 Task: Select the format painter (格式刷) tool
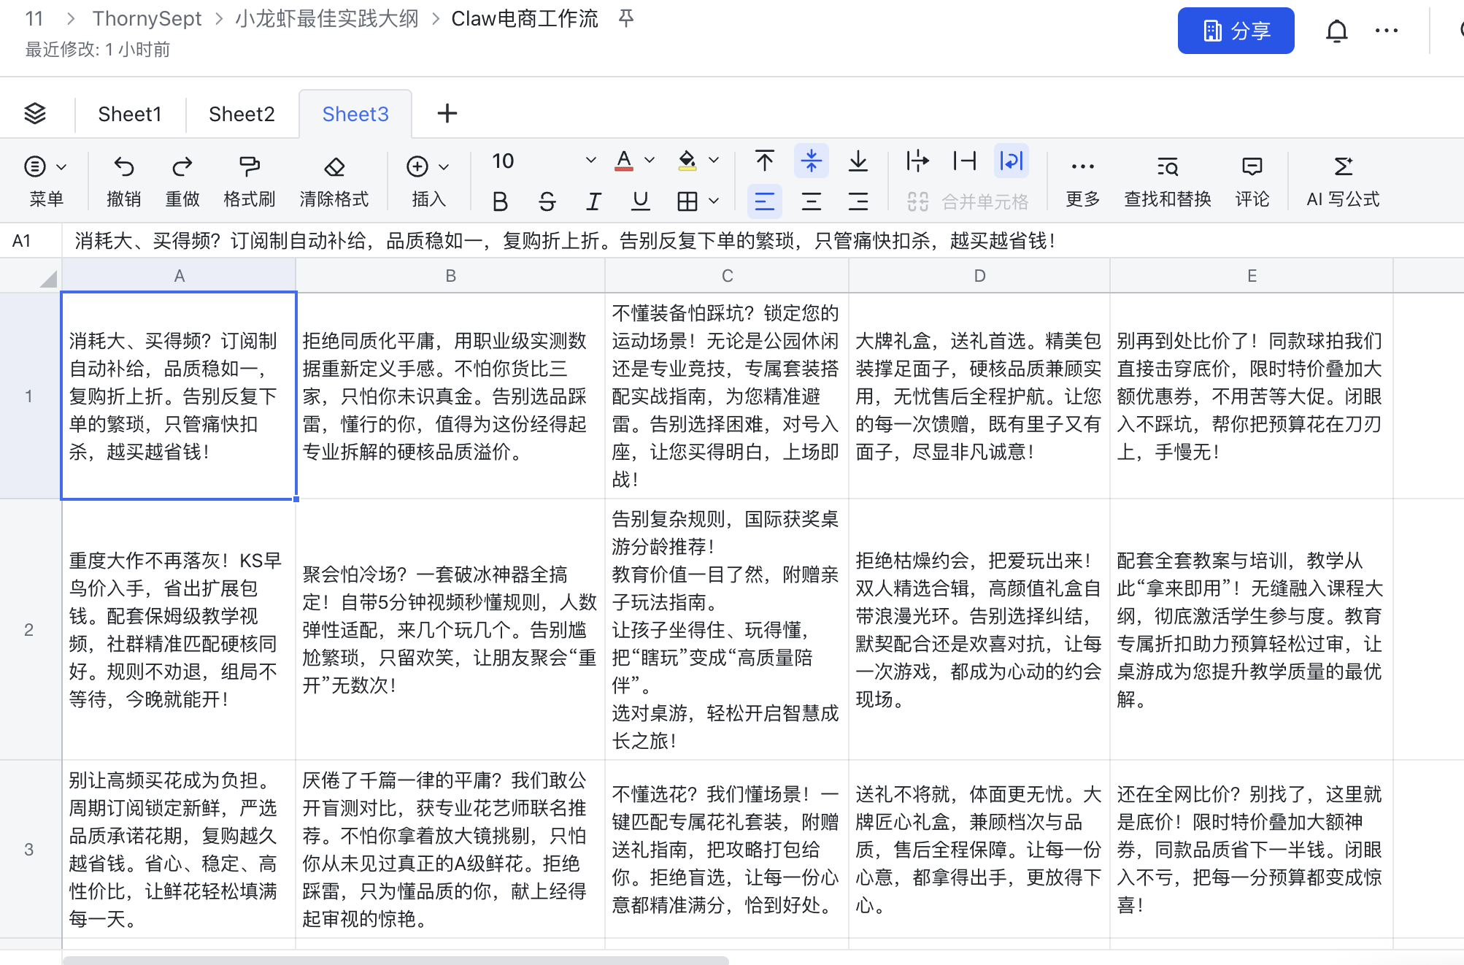[x=249, y=167]
